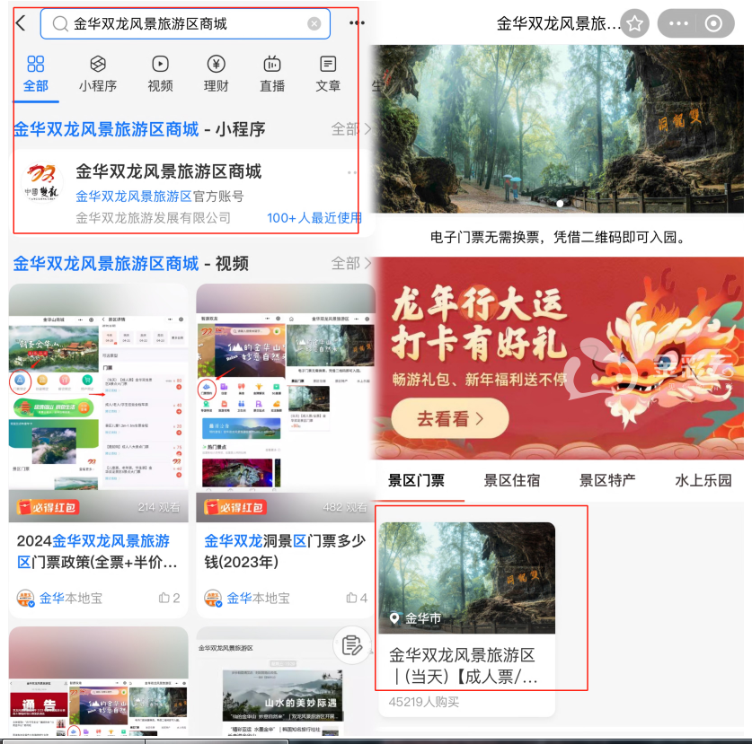Viewport: 752px width, 744px height.
Task: Click 100+人最近使用 text
Action: click(x=314, y=218)
